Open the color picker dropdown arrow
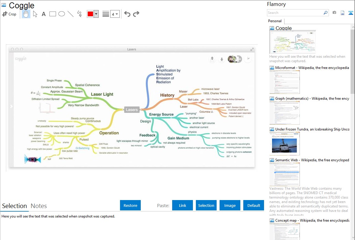 pos(96,14)
